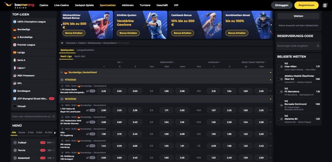Collapse the 18/10/2025 date section
The image size is (332, 162).
coord(270,99)
